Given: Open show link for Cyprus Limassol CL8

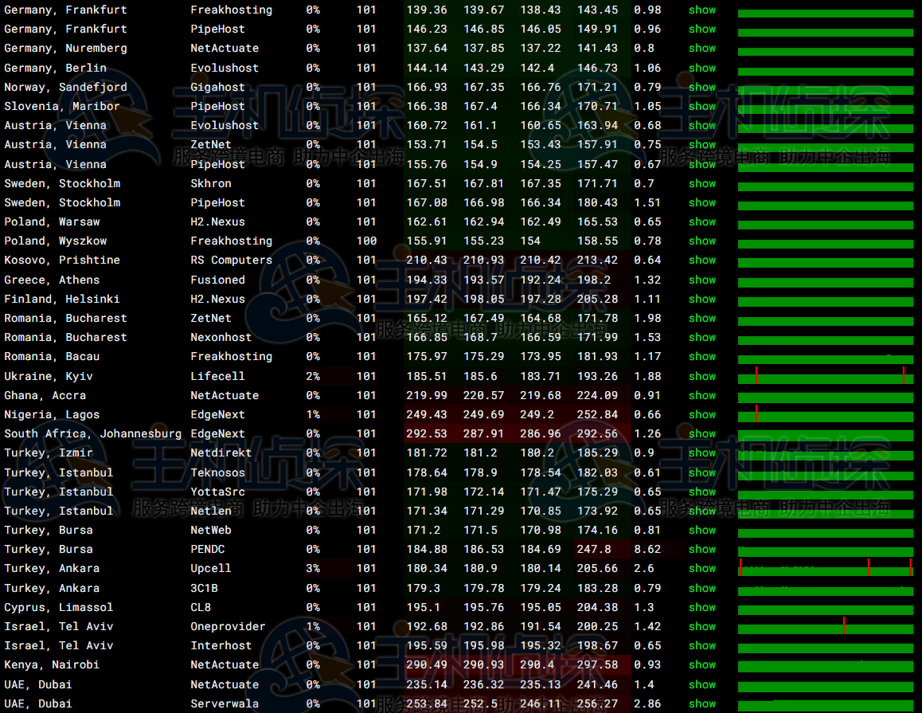Looking at the screenshot, I should click(x=702, y=608).
